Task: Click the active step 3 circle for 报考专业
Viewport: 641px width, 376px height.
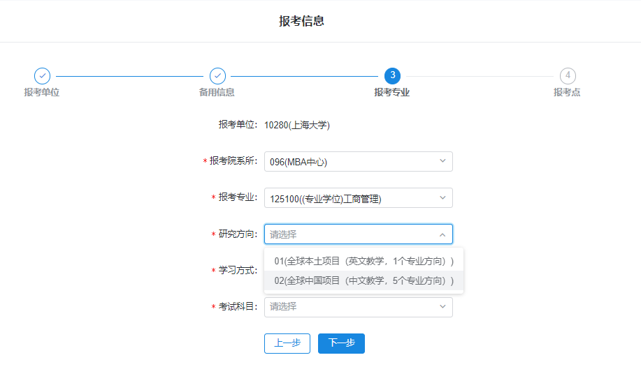Action: 392,76
